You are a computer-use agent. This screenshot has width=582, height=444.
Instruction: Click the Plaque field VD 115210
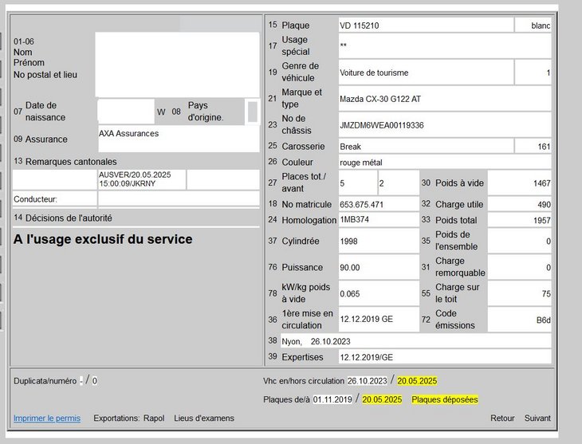tap(424, 26)
